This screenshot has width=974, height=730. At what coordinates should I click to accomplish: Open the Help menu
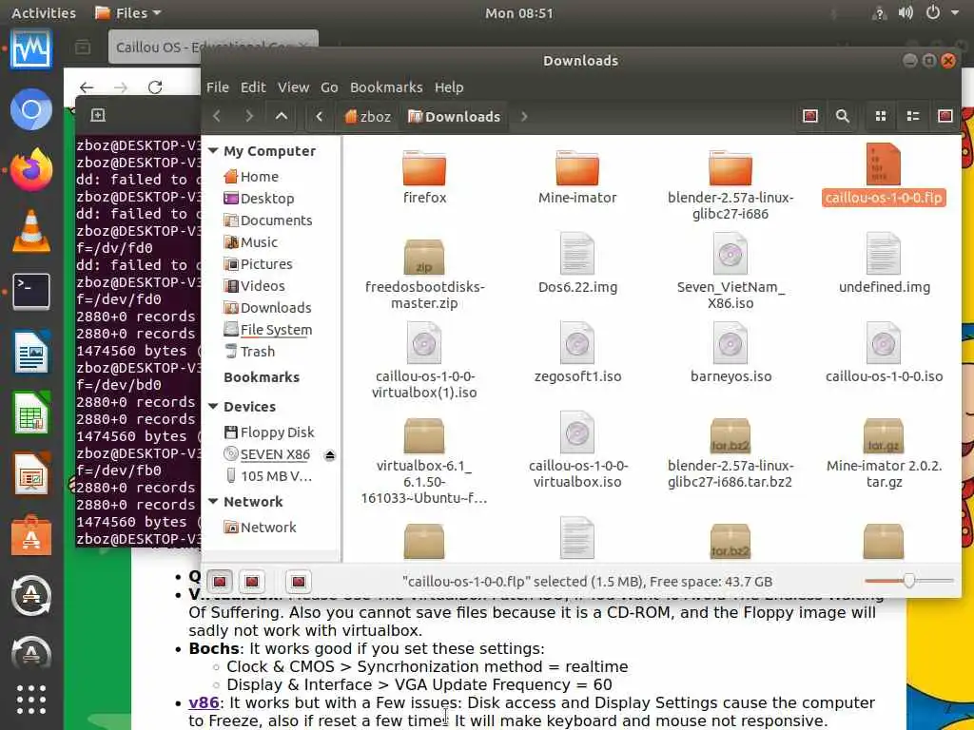pos(449,87)
